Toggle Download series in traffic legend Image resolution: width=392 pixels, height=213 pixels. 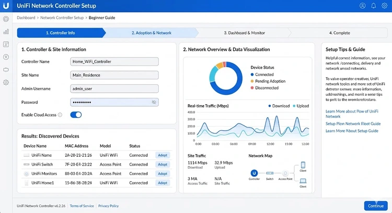tap(279, 106)
